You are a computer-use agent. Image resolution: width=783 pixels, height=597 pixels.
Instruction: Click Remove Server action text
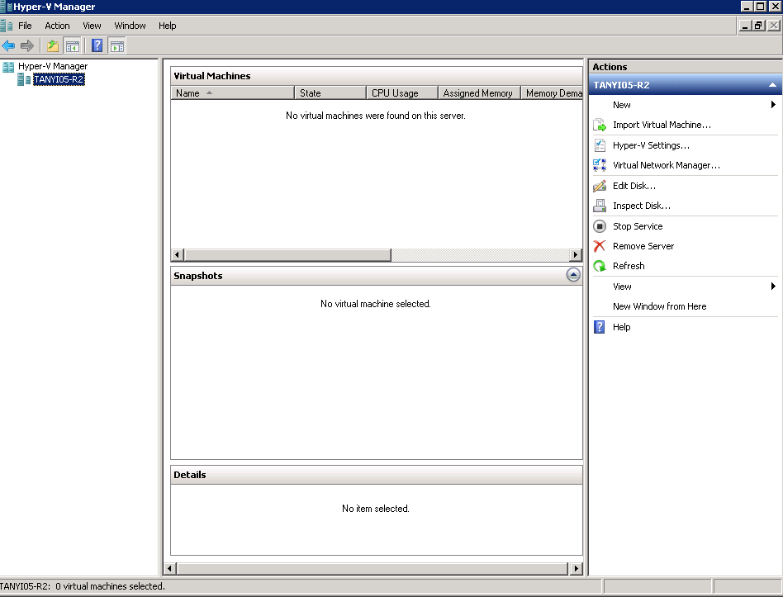[x=643, y=246]
